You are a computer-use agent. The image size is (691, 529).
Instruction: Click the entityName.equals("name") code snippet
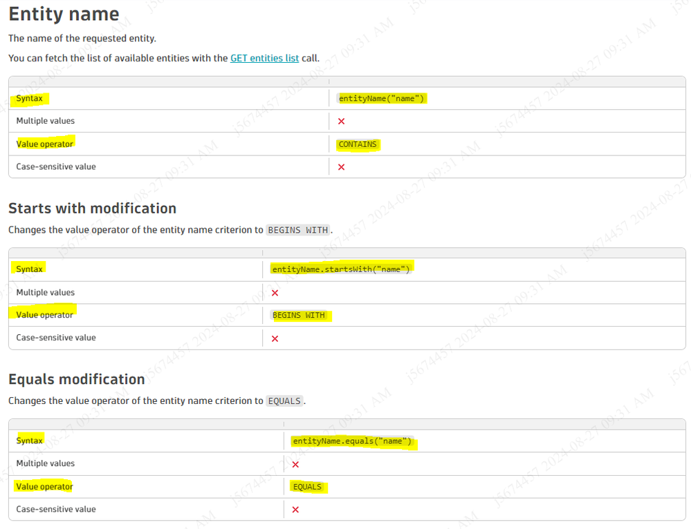point(352,441)
